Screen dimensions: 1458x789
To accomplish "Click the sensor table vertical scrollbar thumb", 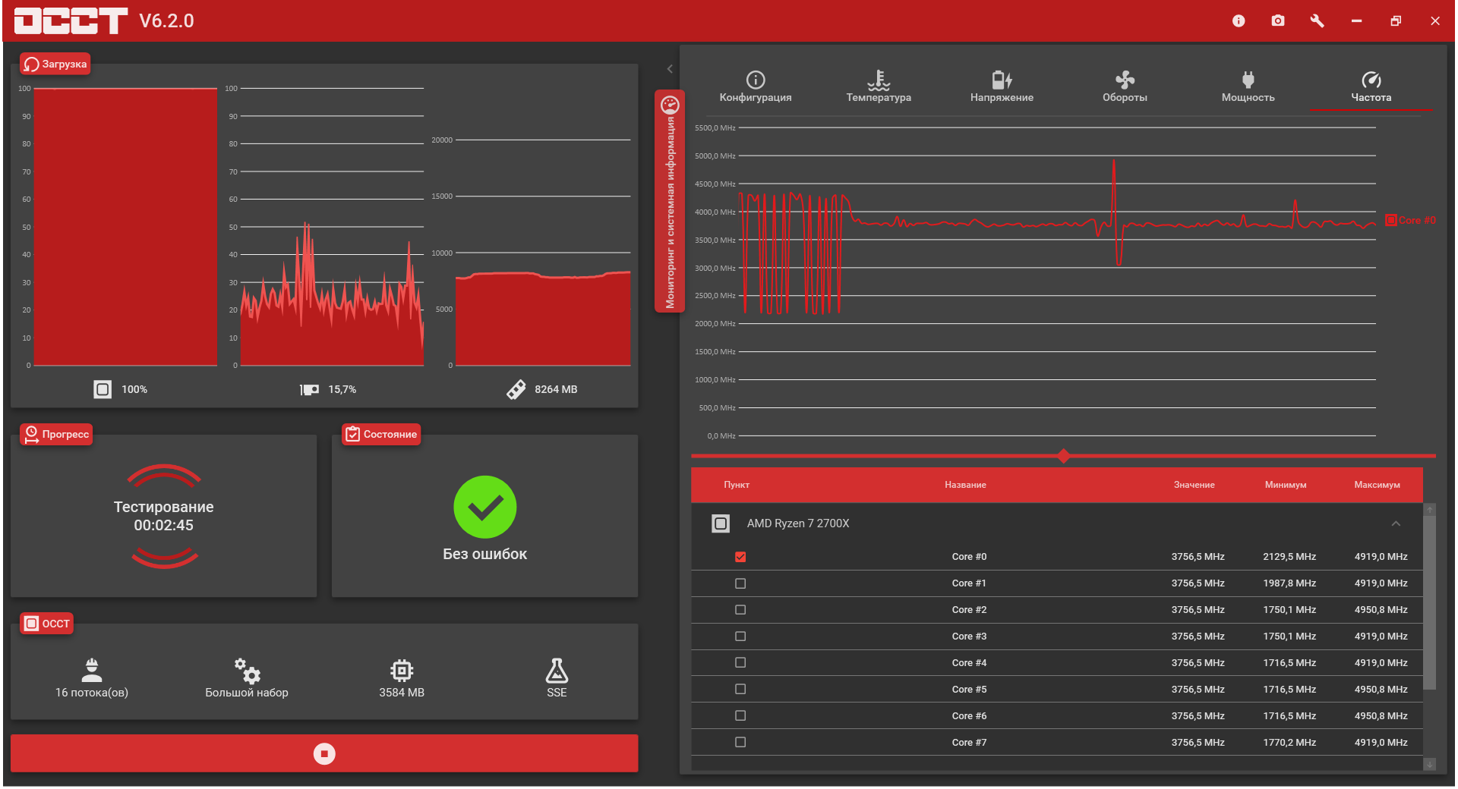I will (x=1429, y=603).
